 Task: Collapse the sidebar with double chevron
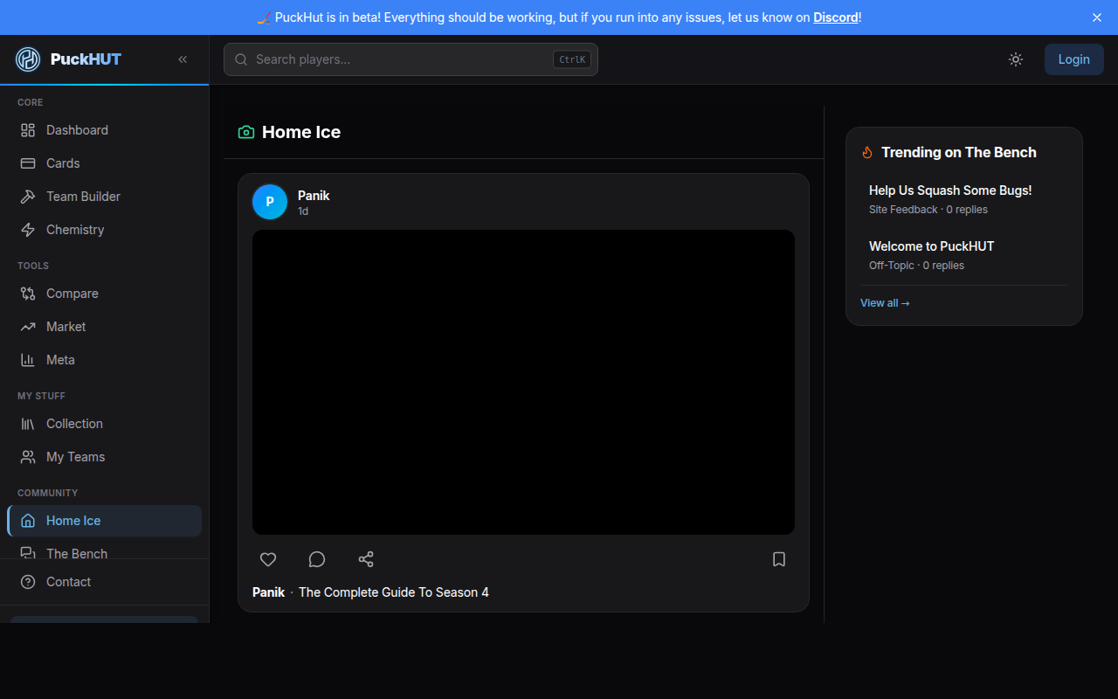pyautogui.click(x=183, y=59)
